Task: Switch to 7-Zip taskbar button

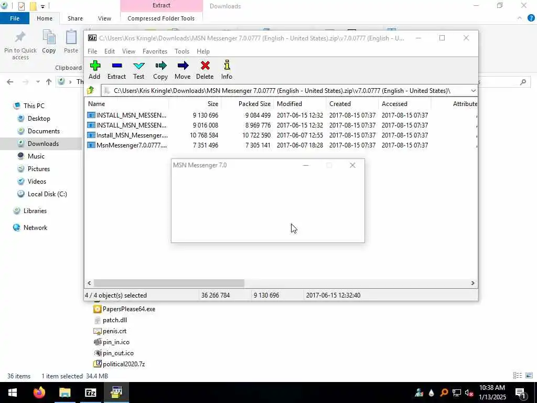Action: click(x=90, y=393)
